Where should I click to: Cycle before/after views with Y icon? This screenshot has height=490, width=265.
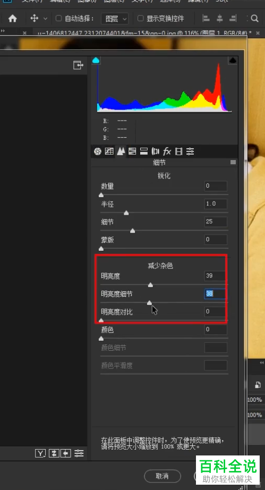(x=40, y=453)
